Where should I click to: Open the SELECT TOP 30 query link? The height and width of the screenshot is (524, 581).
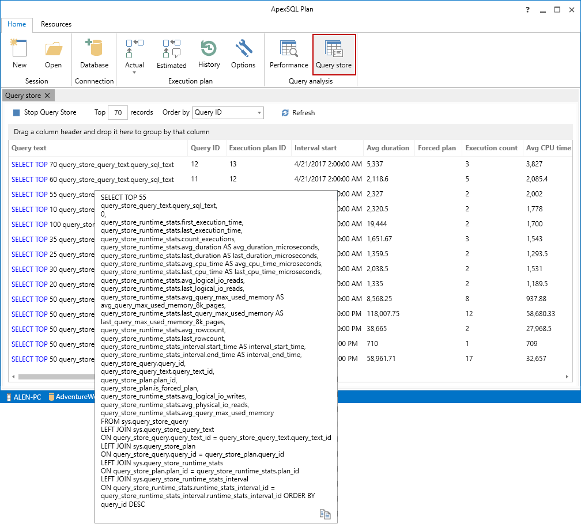[53, 269]
